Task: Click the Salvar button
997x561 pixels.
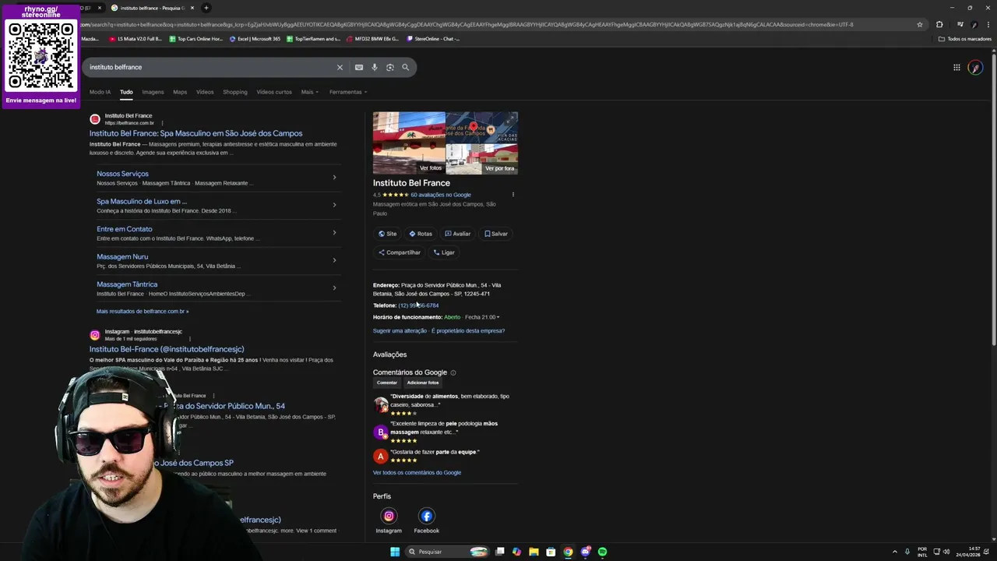Action: (495, 234)
